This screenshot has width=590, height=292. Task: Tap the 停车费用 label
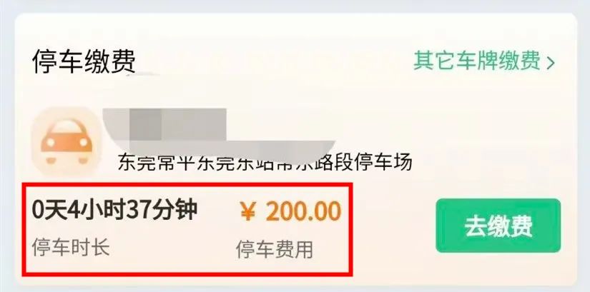[x=275, y=250]
